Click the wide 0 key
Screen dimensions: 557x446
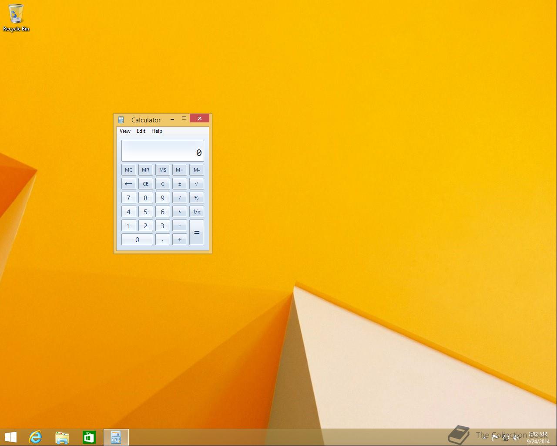point(137,240)
